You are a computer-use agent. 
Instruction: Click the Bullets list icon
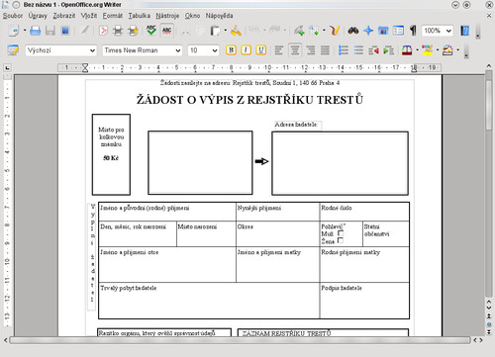point(358,50)
